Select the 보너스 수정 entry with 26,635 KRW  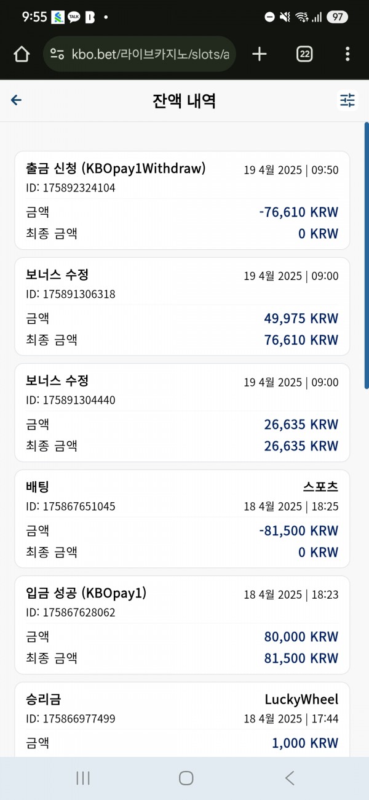(182, 412)
